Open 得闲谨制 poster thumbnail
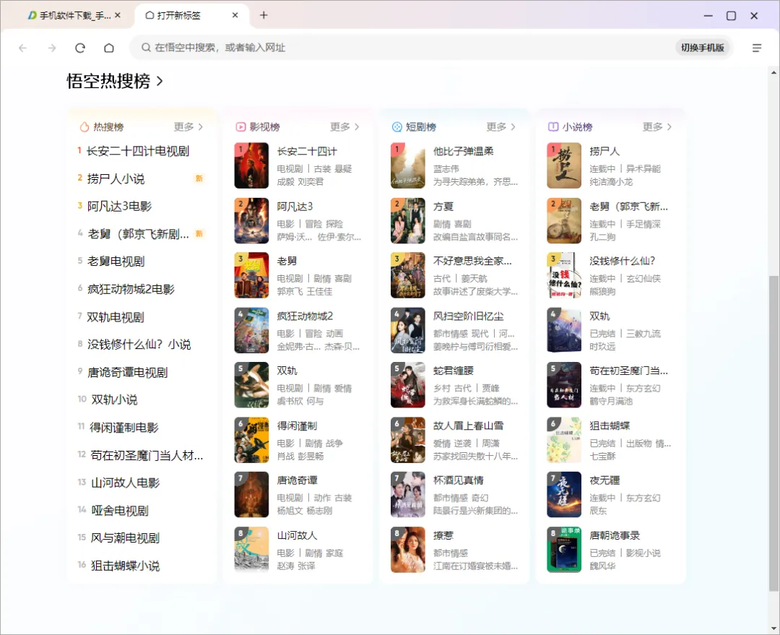Image resolution: width=780 pixels, height=635 pixels. [251, 440]
